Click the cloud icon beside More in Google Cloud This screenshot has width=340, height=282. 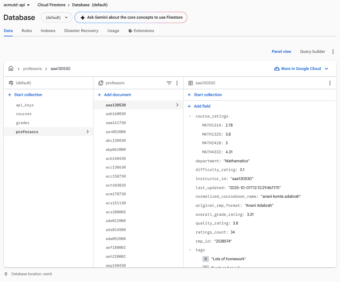click(277, 69)
